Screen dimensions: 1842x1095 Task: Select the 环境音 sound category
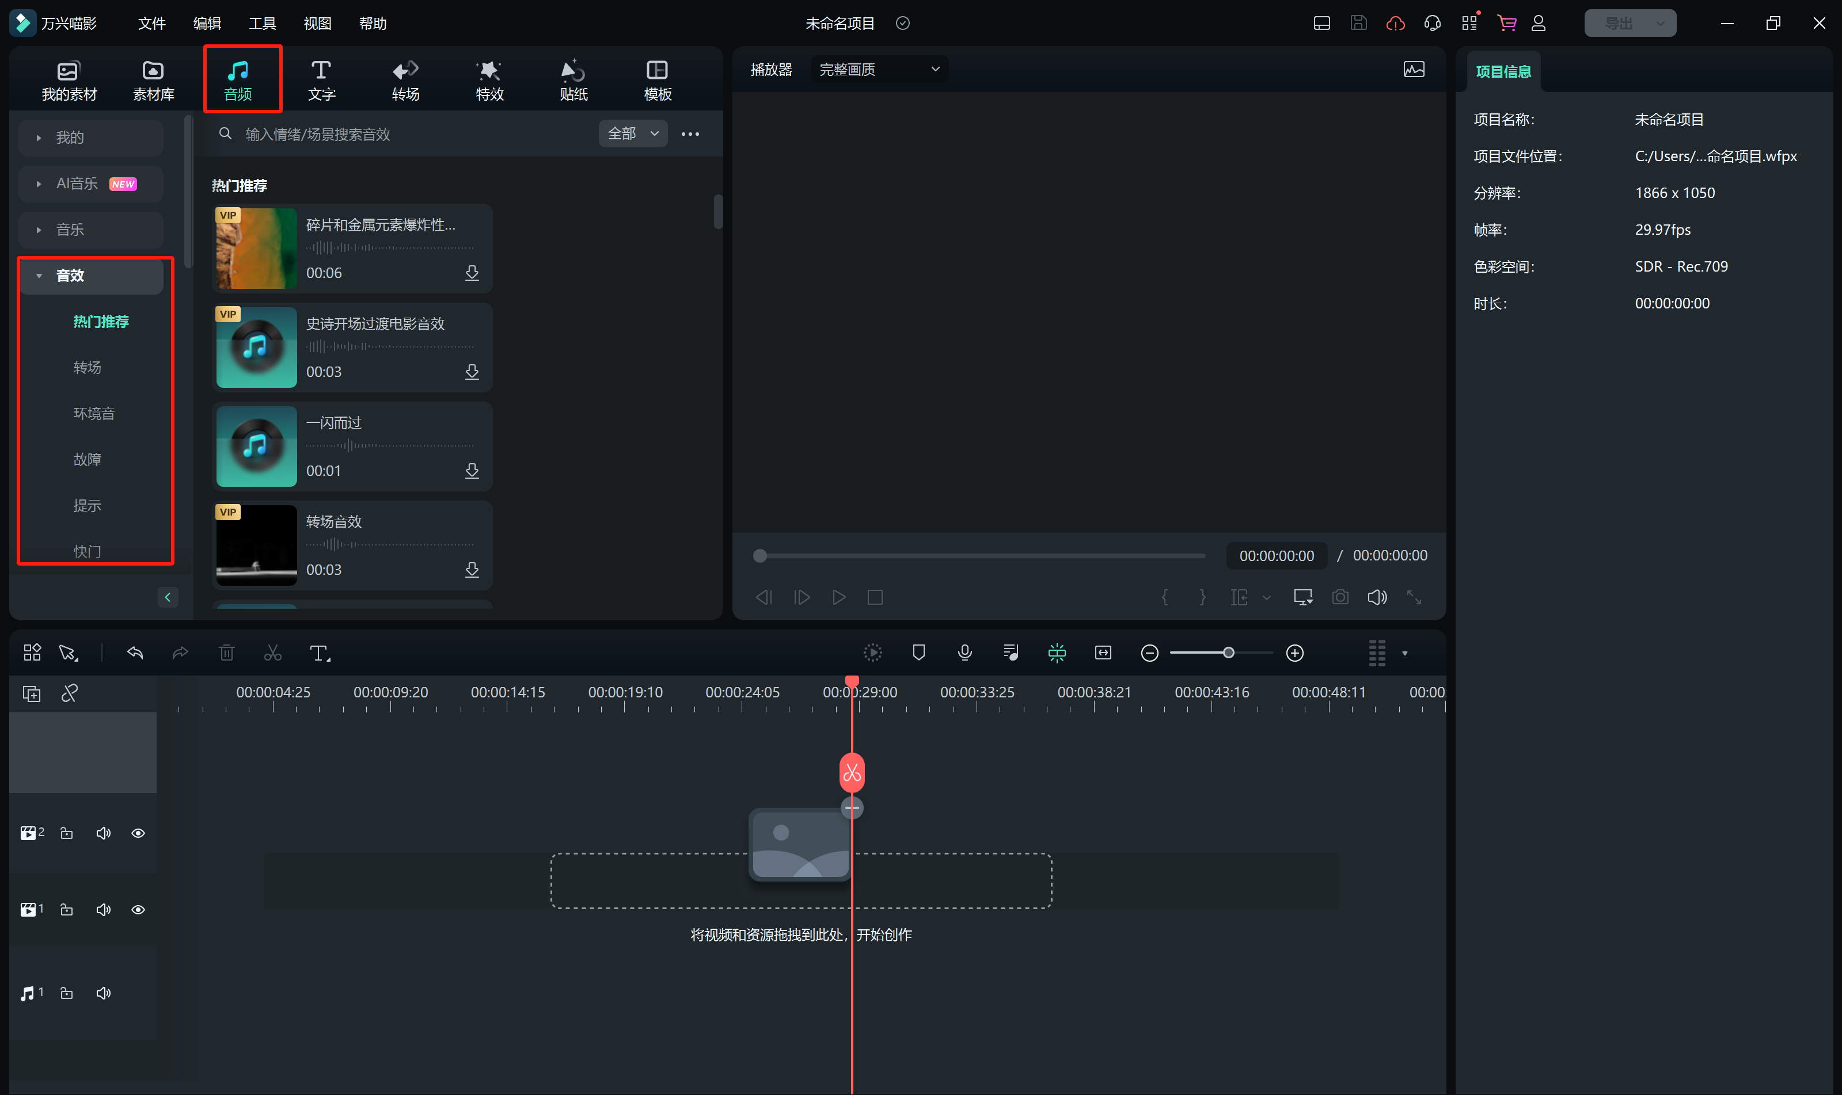click(94, 413)
